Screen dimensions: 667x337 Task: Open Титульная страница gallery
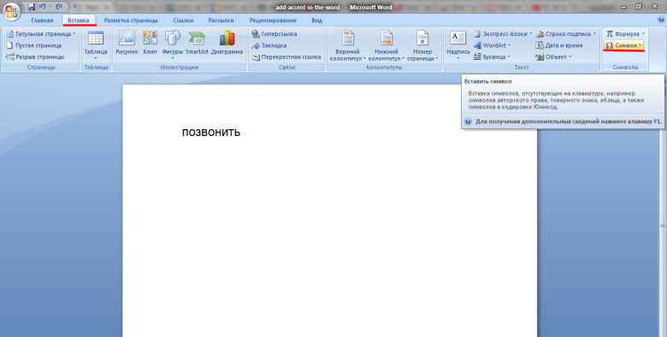[41, 33]
